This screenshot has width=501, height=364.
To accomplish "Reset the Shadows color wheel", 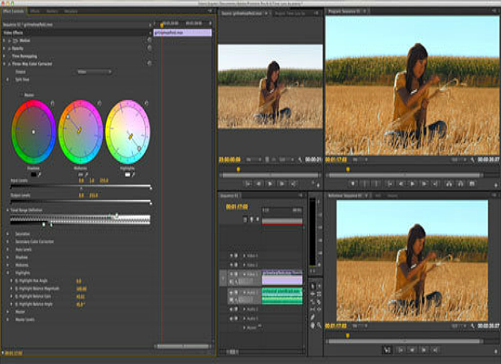I will point(53,103).
